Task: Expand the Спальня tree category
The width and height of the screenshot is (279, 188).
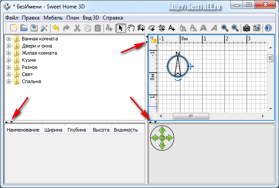Action: [x=8, y=81]
